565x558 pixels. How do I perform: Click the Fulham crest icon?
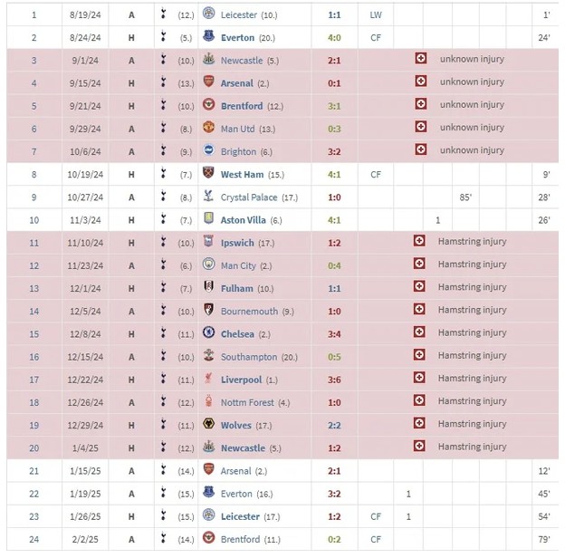coord(209,289)
